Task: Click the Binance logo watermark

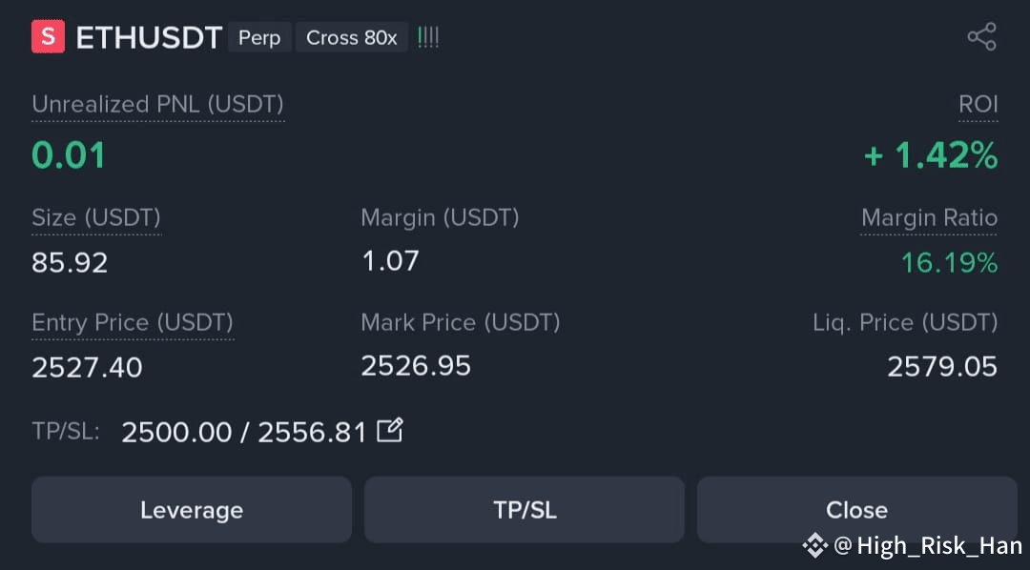Action: (814, 545)
